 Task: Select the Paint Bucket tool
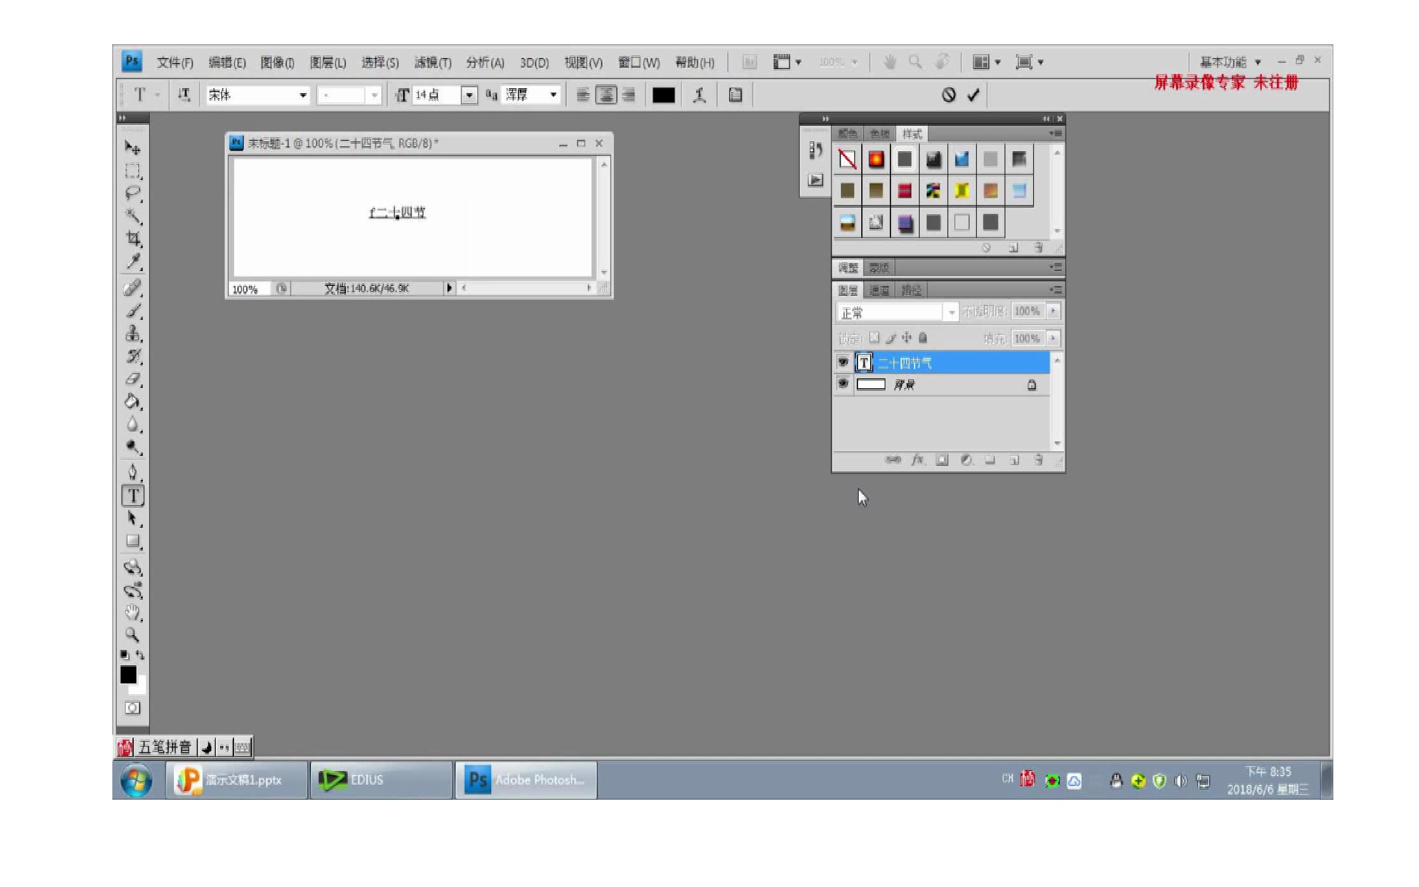pyautogui.click(x=133, y=401)
